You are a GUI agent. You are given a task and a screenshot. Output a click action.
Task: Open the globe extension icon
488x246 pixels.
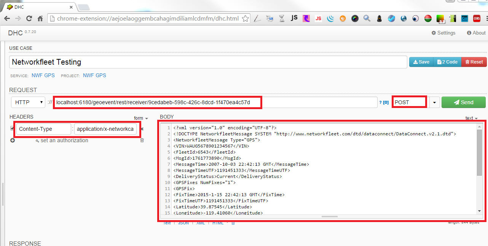[x=403, y=18]
